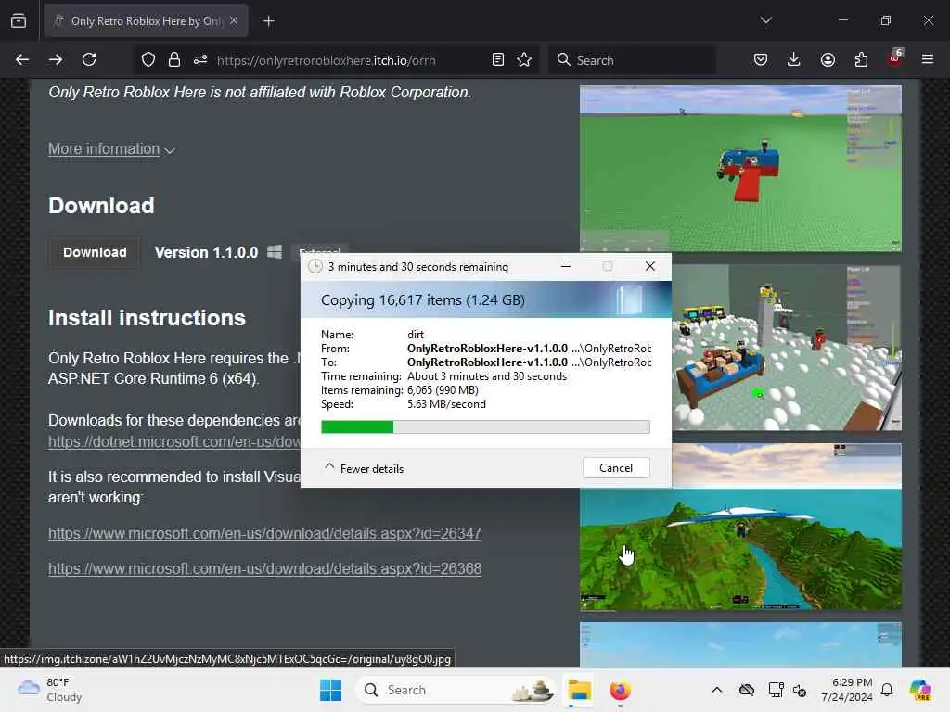The image size is (950, 712).
Task: Click the network display tray icon
Action: (776, 690)
